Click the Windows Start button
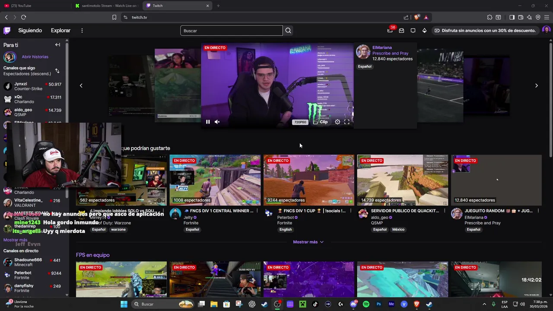This screenshot has width=553, height=311. [124, 304]
